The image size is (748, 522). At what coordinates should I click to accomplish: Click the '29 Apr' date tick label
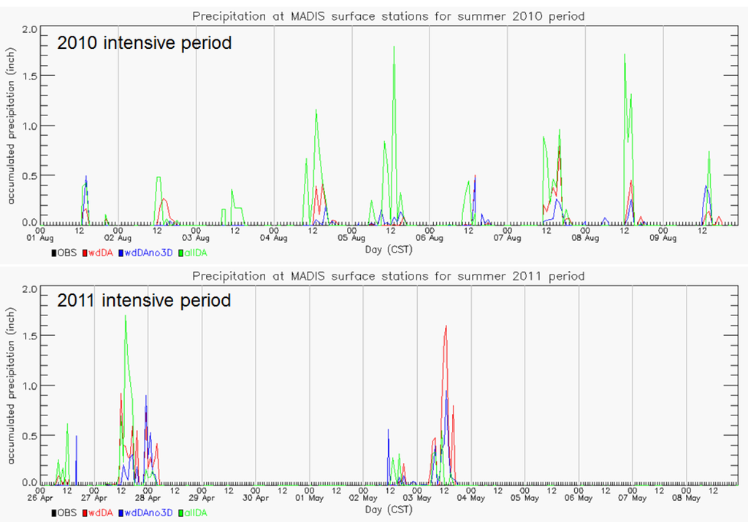[202, 498]
